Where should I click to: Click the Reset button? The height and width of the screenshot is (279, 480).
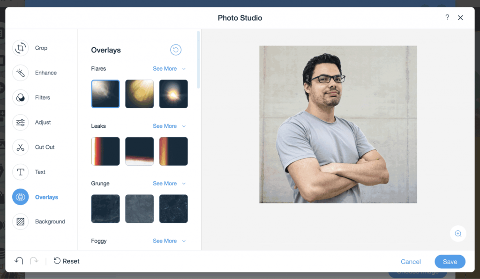[67, 261]
